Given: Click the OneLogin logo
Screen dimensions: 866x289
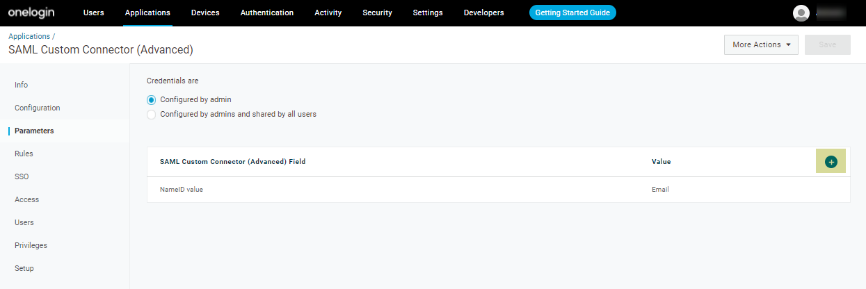Looking at the screenshot, I should [32, 13].
